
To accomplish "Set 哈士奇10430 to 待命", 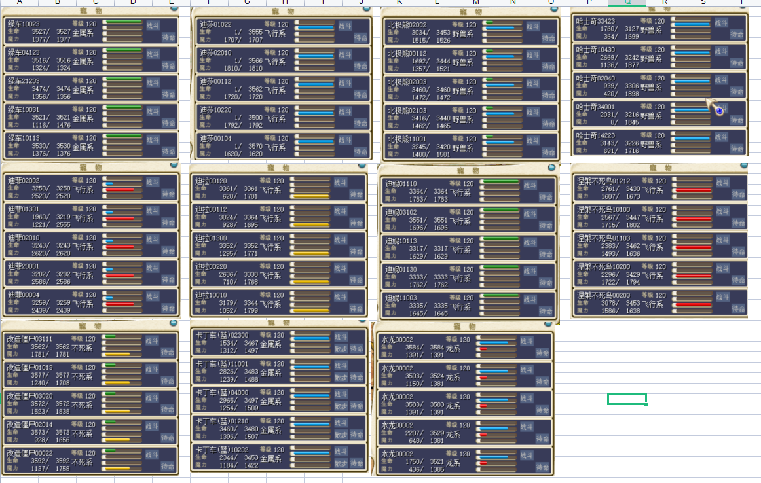I will (737, 63).
